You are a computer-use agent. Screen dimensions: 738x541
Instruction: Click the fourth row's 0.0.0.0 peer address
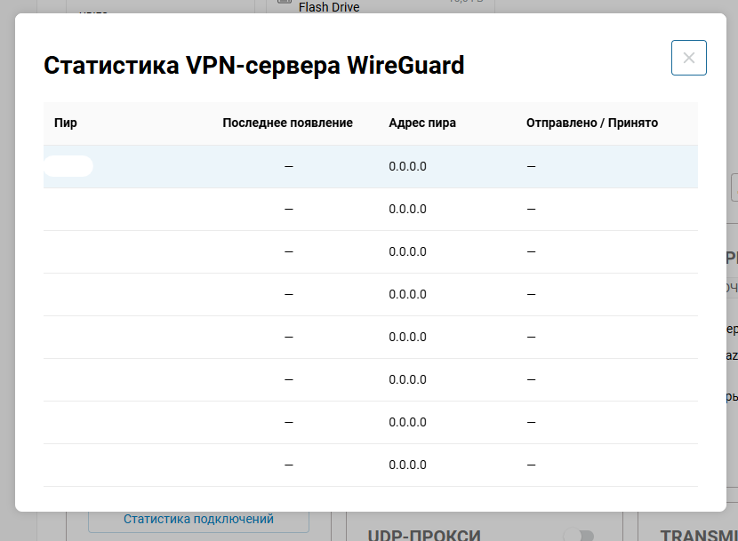(x=407, y=294)
